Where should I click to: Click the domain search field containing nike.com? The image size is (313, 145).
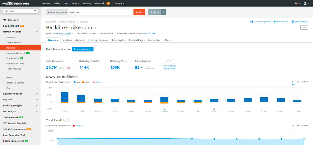pyautogui.click(x=101, y=13)
